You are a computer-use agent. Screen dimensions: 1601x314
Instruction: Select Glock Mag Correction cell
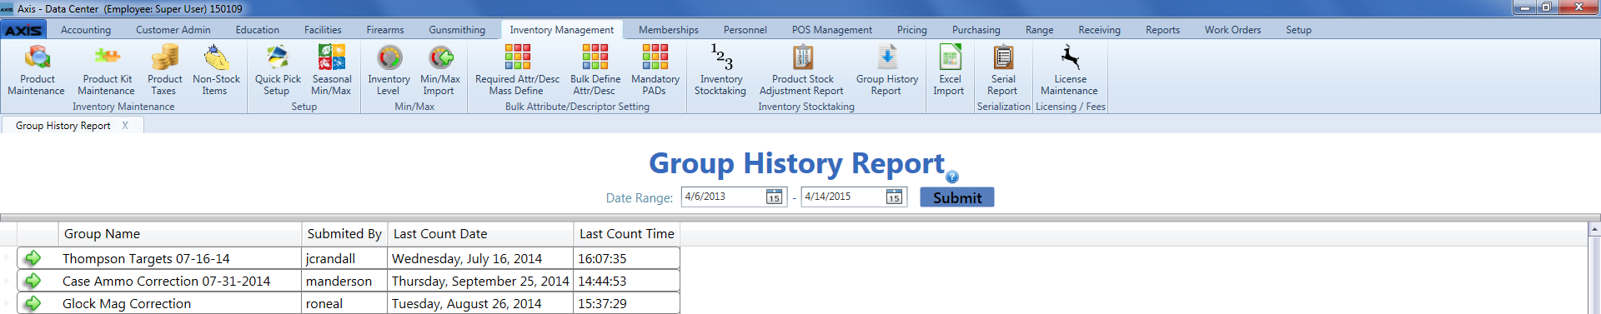179,303
